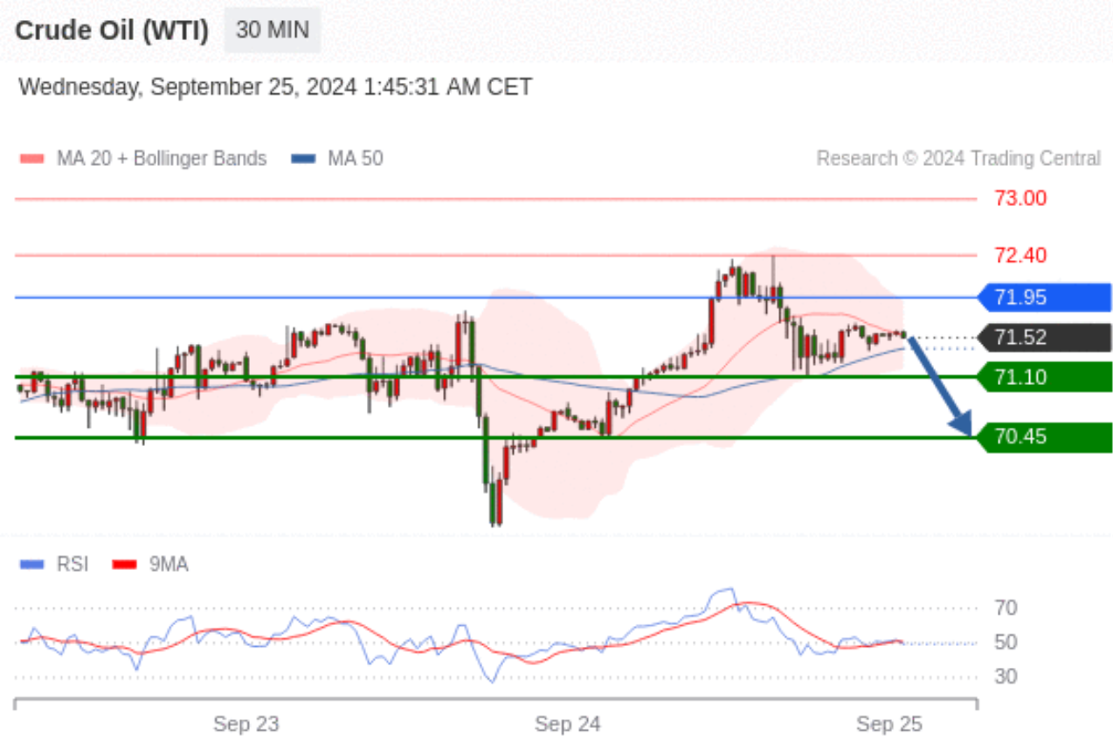Click the date and time line for Wednesday, September 25, 2024
Image resolution: width=1113 pixels, height=749 pixels.
click(275, 87)
